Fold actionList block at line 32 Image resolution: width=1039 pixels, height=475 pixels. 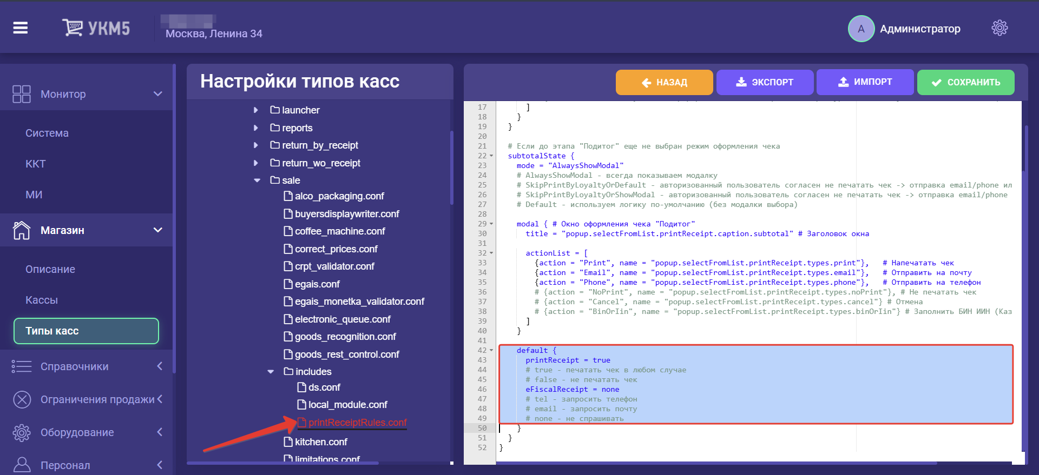click(491, 253)
